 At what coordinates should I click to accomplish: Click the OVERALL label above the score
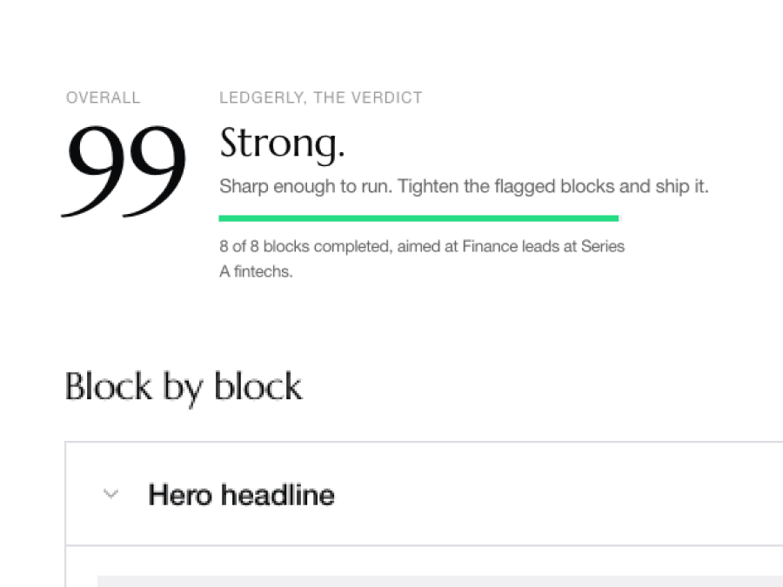[x=104, y=97]
